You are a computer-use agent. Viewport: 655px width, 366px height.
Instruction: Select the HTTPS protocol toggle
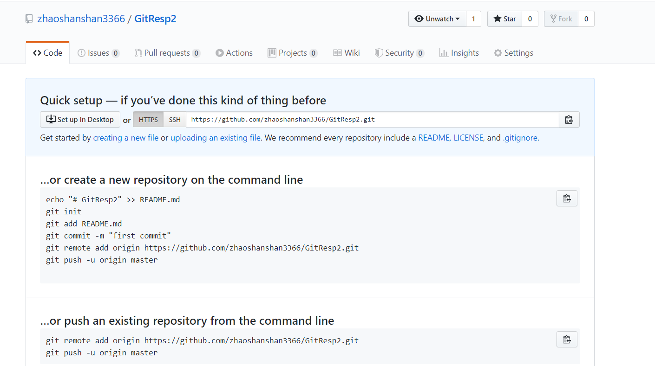point(148,120)
